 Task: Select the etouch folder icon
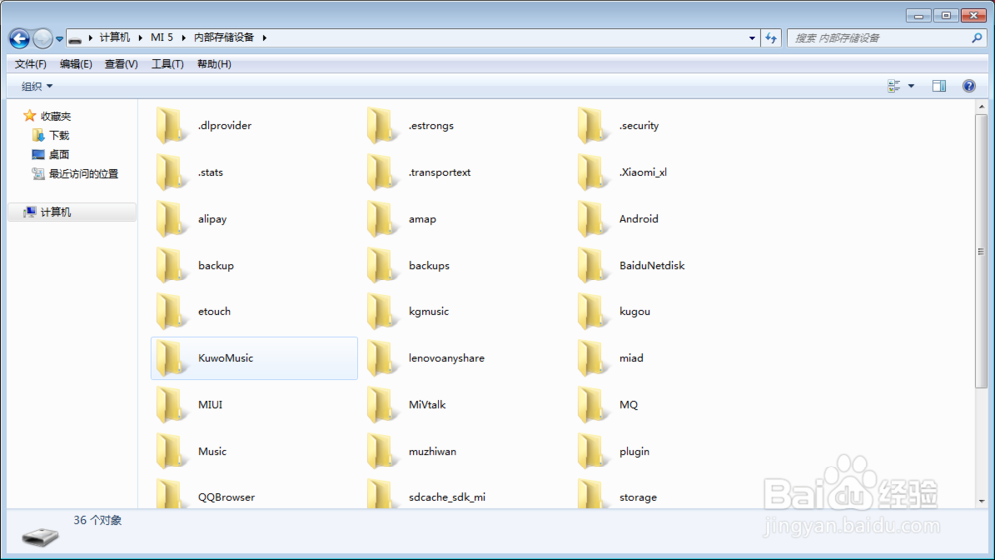click(x=171, y=311)
